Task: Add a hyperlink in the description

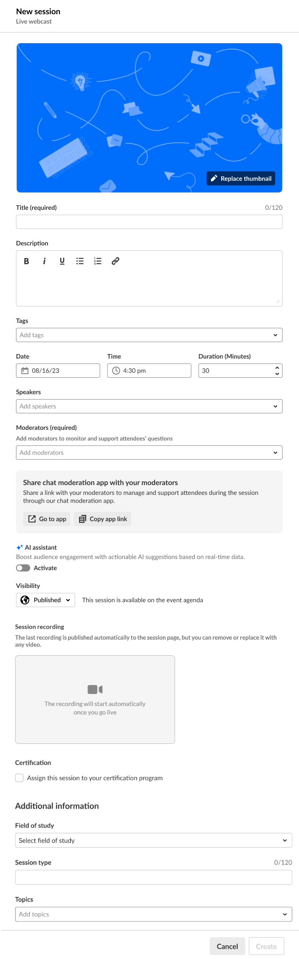Action: point(116,261)
